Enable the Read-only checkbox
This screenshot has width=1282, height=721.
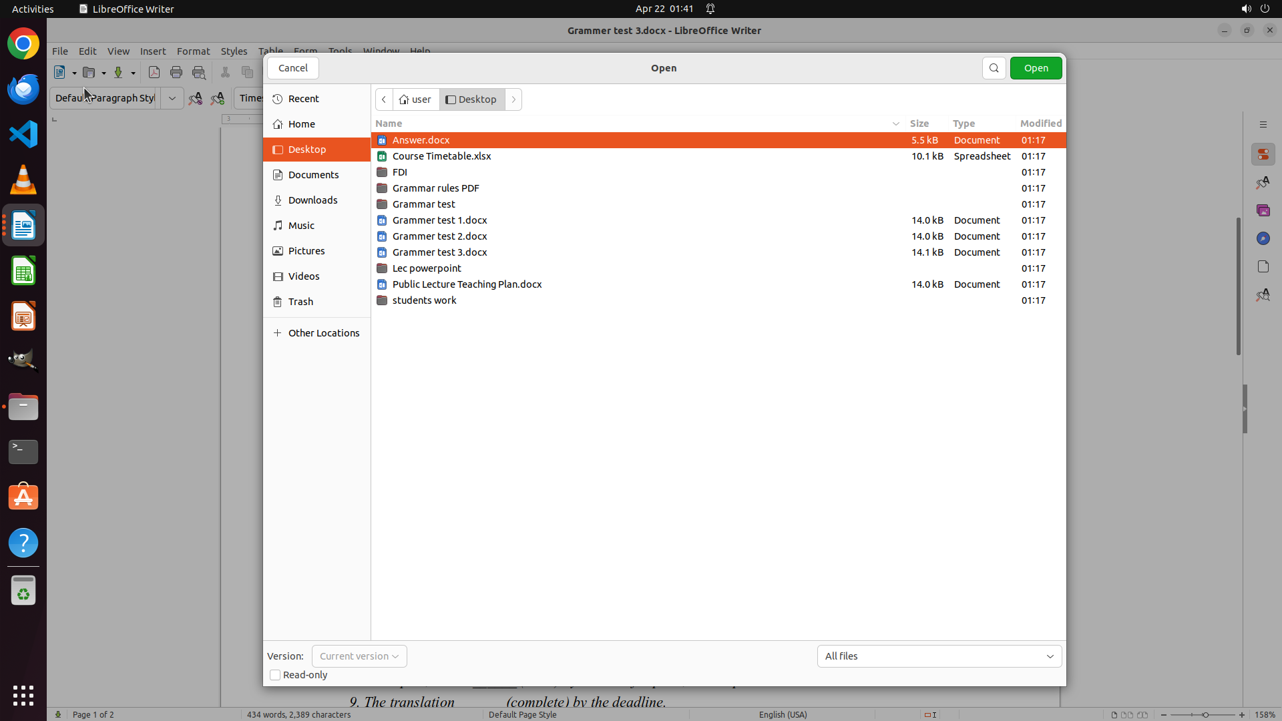[275, 675]
